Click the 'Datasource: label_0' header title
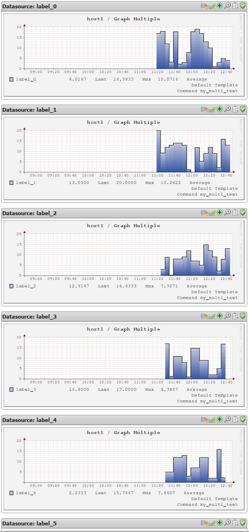Image resolution: width=249 pixels, height=532 pixels. (29, 6)
